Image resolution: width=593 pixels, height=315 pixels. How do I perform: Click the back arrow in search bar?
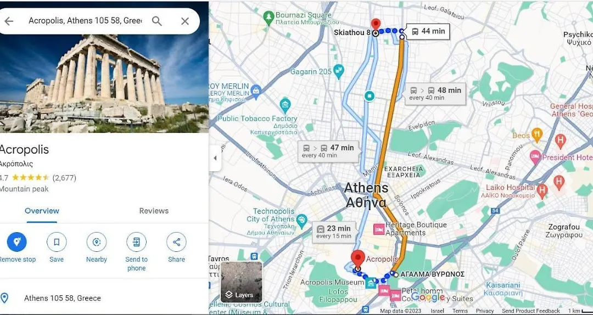(8, 21)
